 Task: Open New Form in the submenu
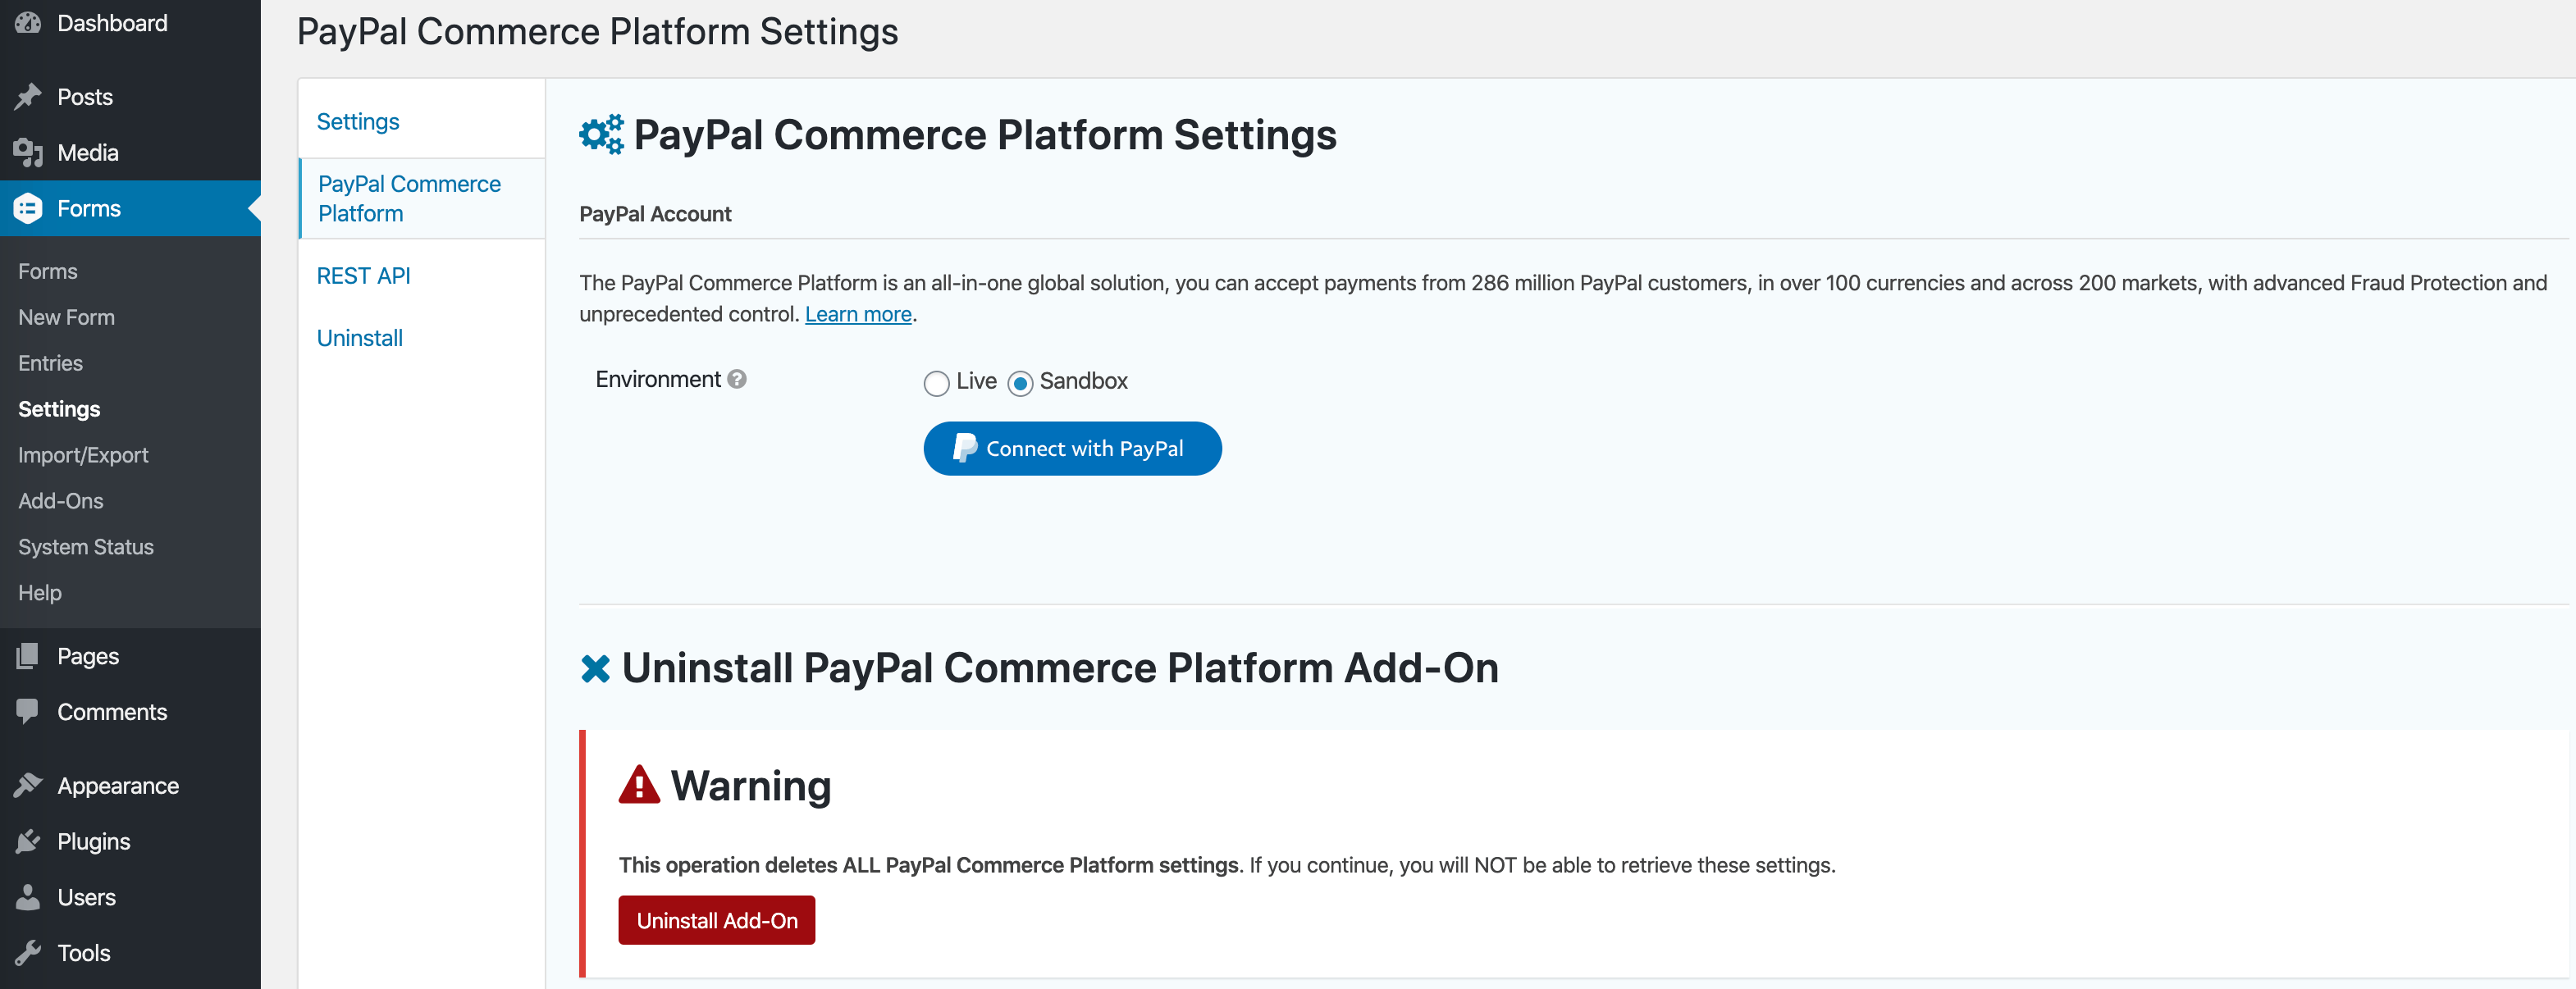66,317
